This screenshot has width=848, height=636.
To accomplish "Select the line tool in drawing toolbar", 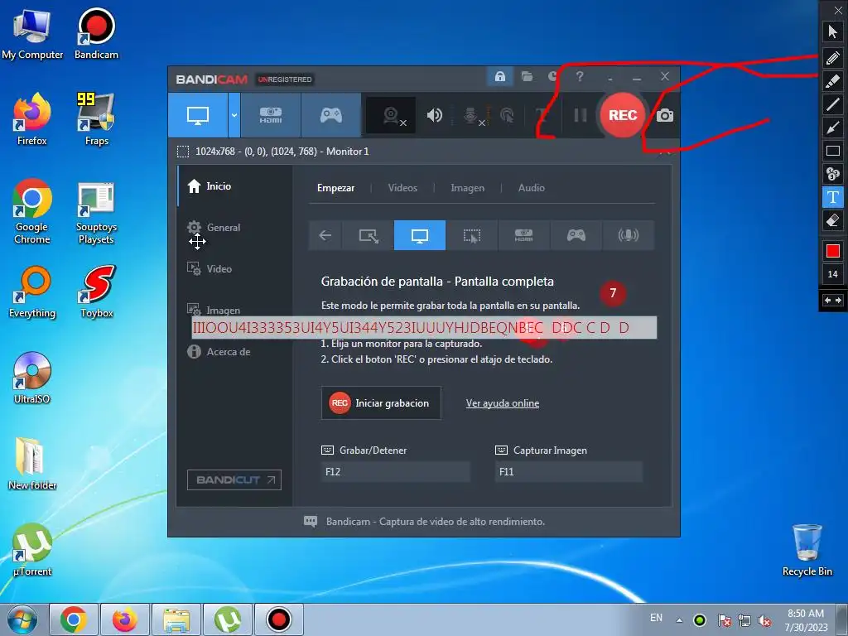I will (x=833, y=104).
